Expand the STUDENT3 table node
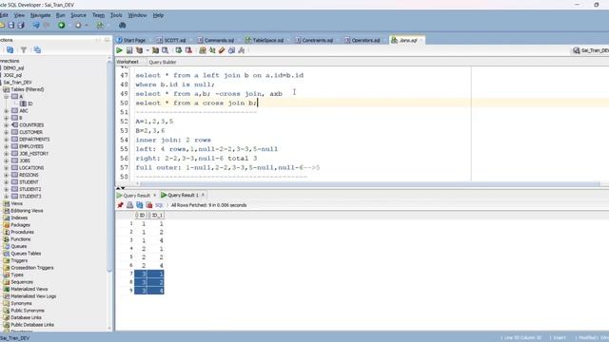The width and height of the screenshot is (609, 342). (7, 197)
